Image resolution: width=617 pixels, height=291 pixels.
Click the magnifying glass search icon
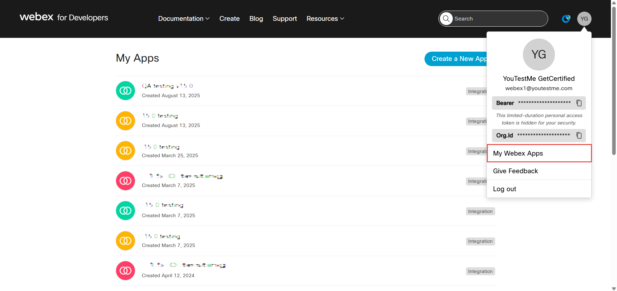pyautogui.click(x=446, y=19)
